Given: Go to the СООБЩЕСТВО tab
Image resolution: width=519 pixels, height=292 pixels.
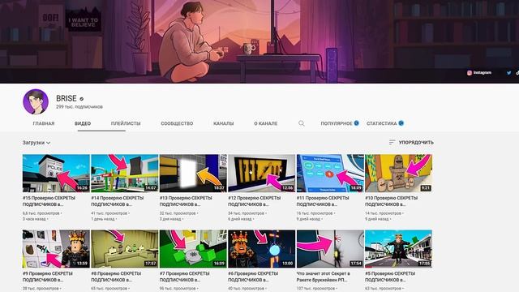Looking at the screenshot, I should tap(177, 123).
